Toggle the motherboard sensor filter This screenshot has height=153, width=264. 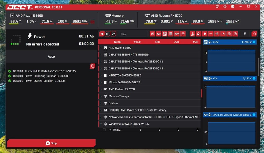coord(165,34)
